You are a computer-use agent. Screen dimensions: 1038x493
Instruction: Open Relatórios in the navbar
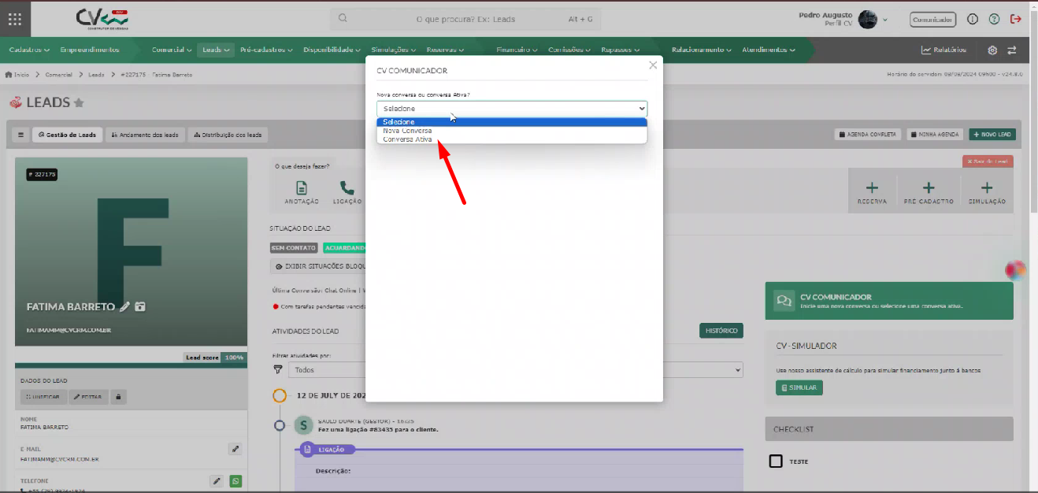click(944, 50)
